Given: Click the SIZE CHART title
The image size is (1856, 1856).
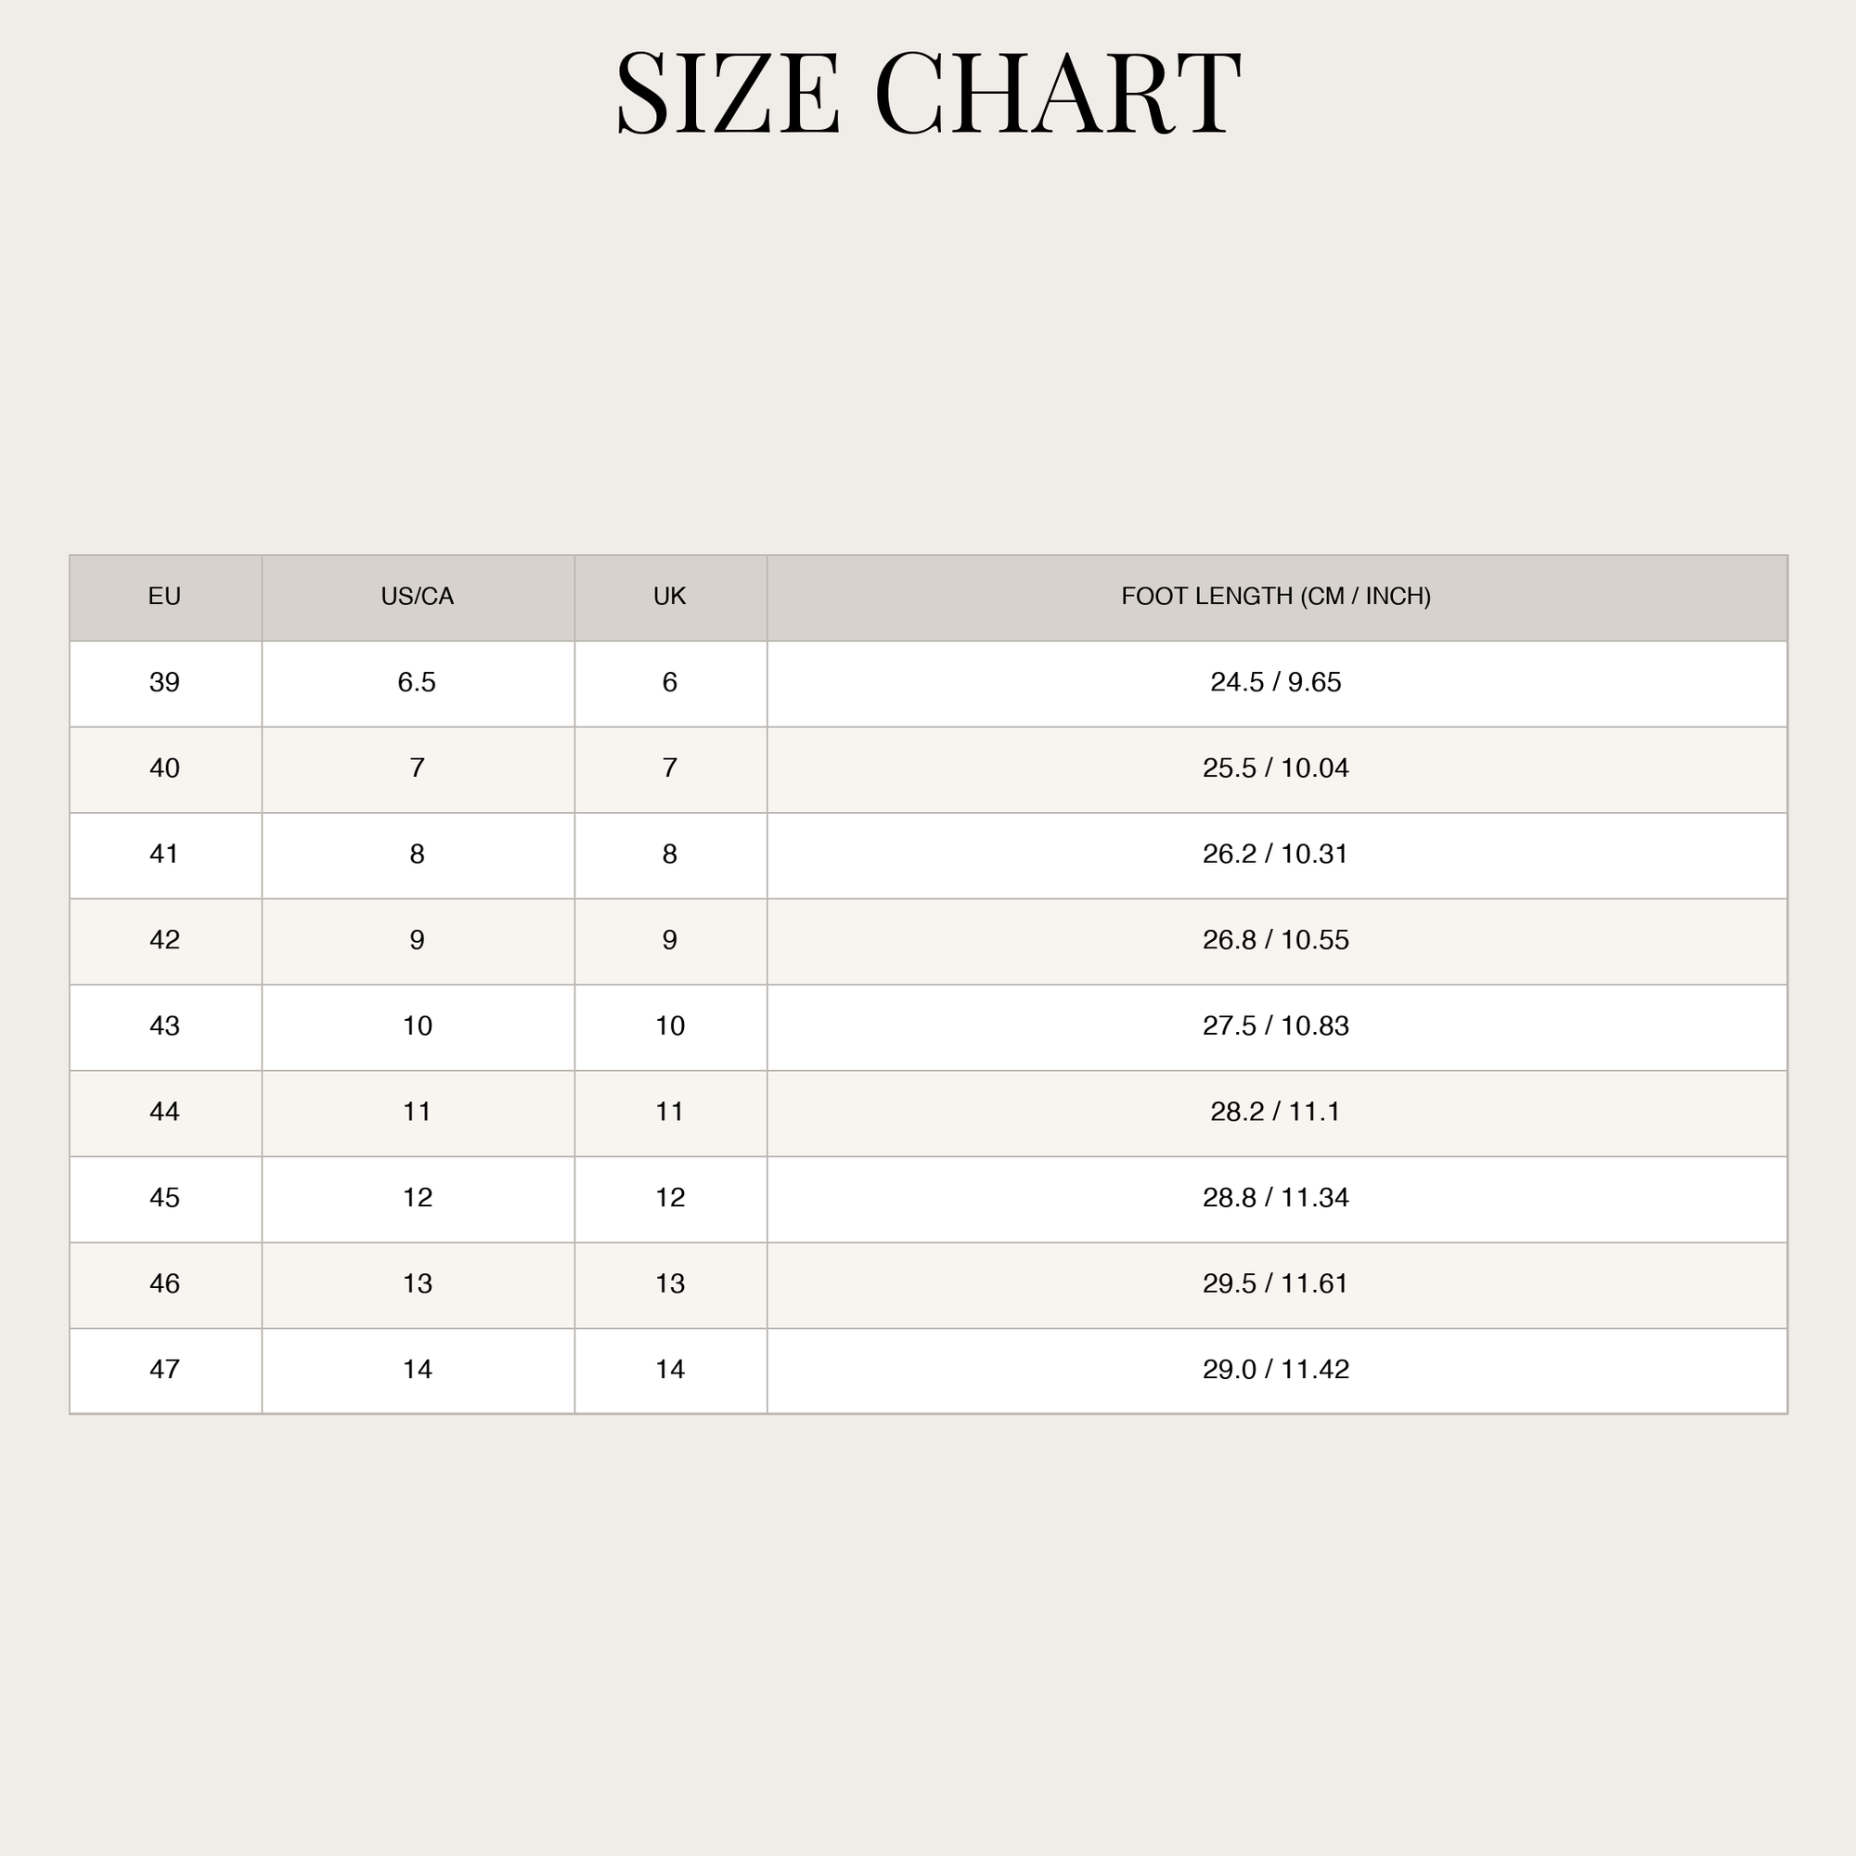Looking at the screenshot, I should click(x=928, y=92).
